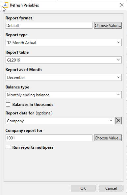Close the Refresh Variables dialog
This screenshot has width=127, height=195.
click(122, 5)
